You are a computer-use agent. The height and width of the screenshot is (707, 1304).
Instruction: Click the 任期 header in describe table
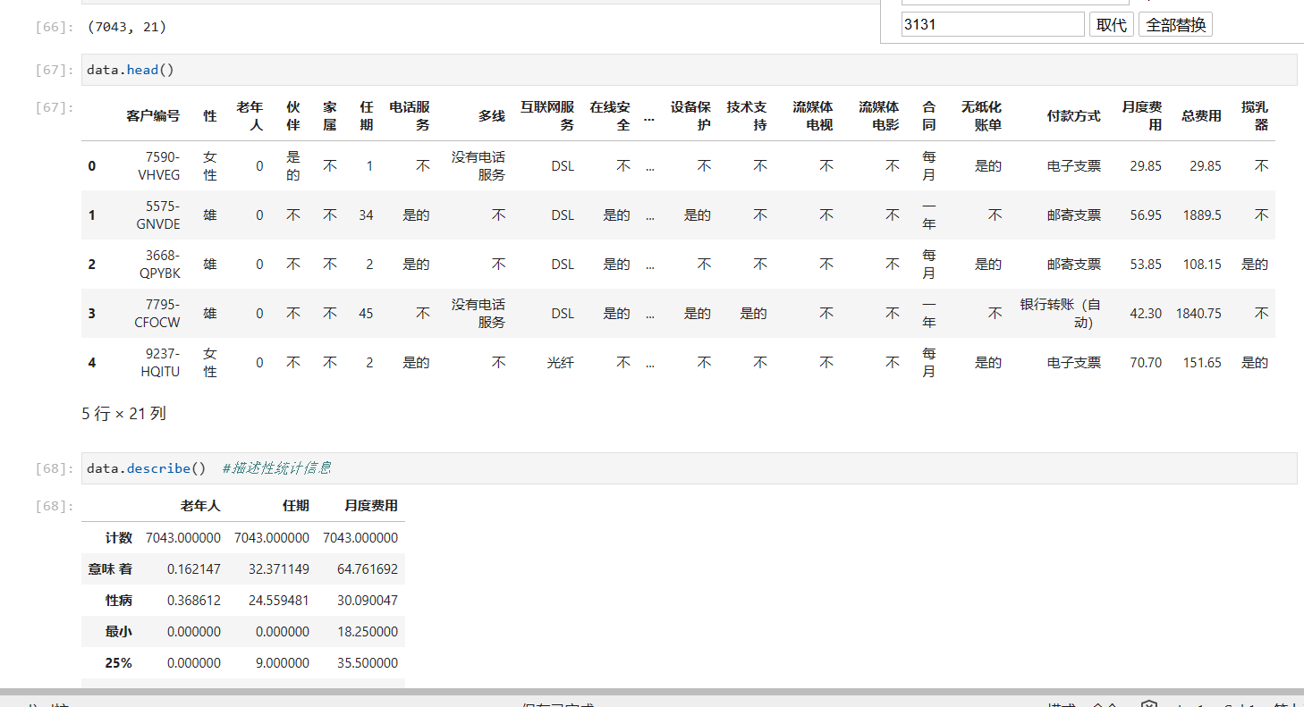click(296, 506)
